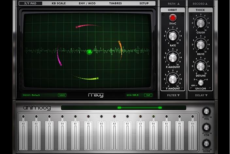This screenshot has width=230, height=154.
Task: Click right handle of keyboard range slider
Action: 160,108
